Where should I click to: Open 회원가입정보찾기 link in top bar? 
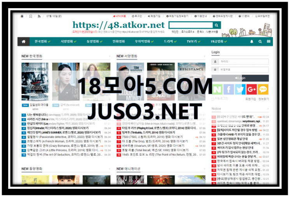click(x=177, y=16)
